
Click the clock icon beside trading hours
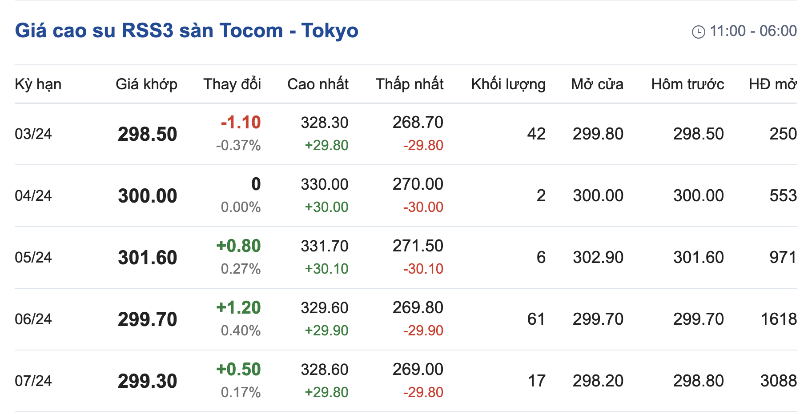point(698,32)
